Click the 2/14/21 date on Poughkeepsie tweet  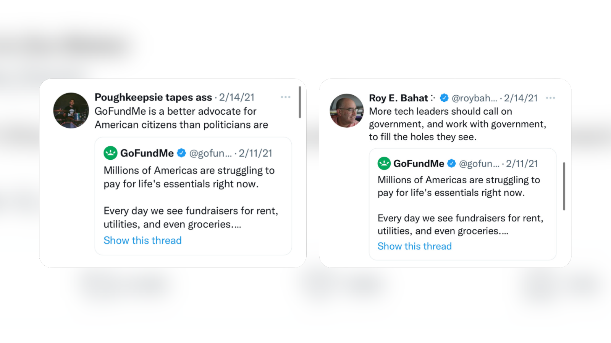point(237,98)
